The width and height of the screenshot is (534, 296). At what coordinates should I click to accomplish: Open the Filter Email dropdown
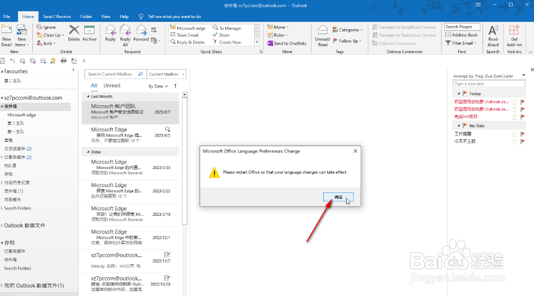tap(461, 43)
